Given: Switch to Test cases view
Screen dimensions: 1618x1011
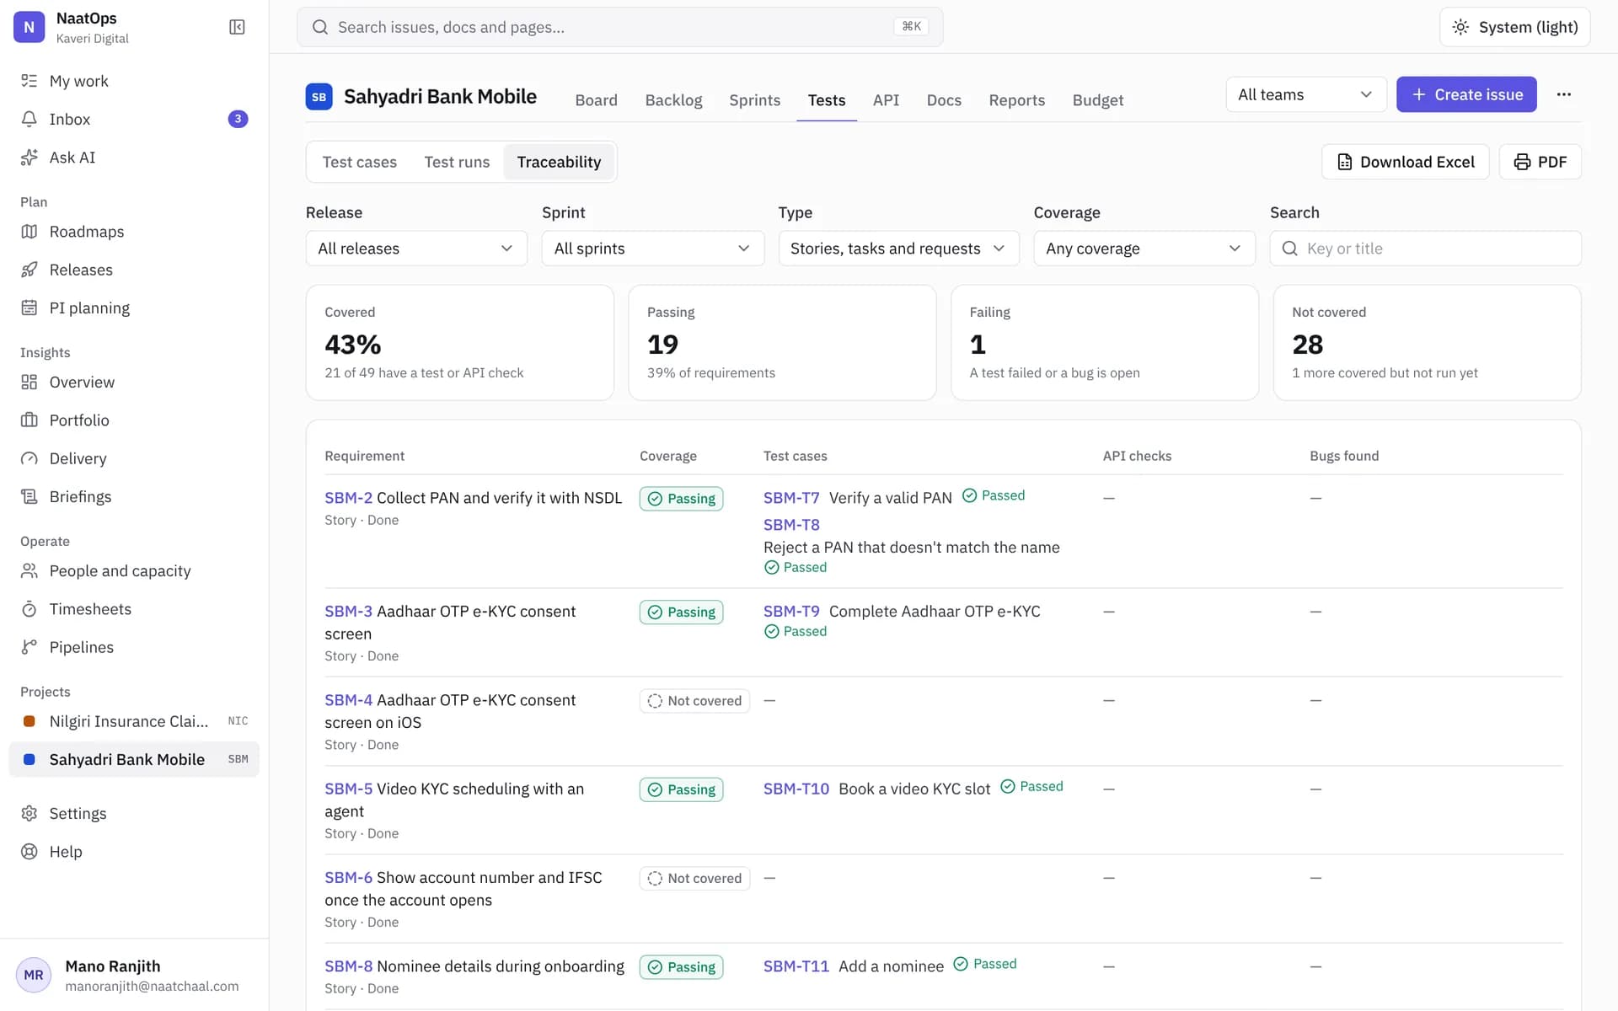Looking at the screenshot, I should click(x=359, y=162).
